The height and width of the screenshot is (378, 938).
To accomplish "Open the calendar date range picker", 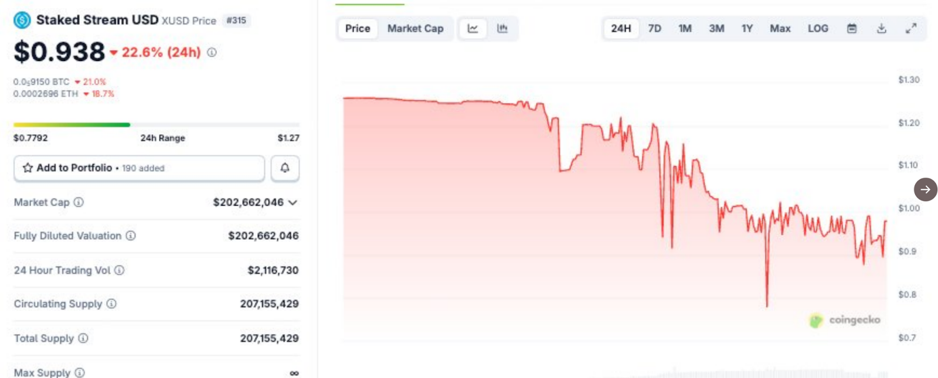I will [x=852, y=29].
